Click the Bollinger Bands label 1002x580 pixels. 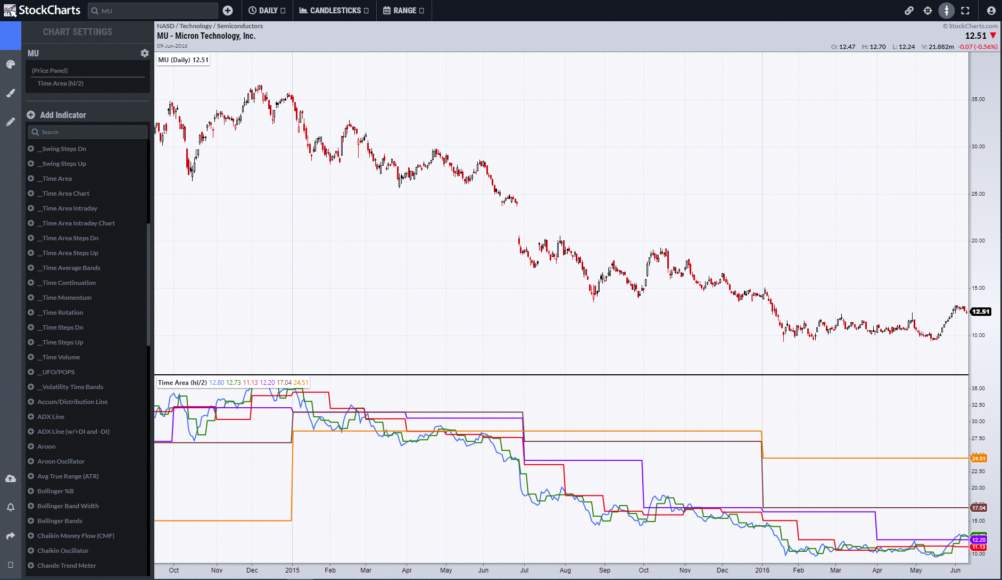60,521
